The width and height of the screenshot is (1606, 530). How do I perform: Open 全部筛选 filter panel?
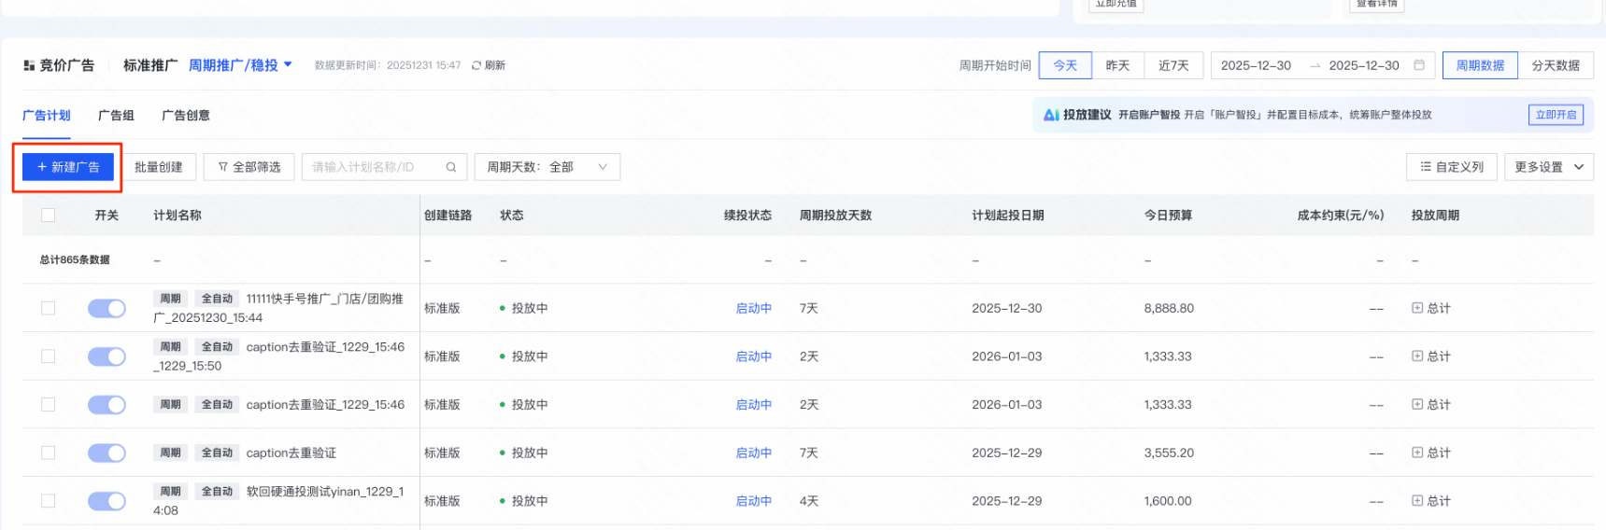point(249,167)
